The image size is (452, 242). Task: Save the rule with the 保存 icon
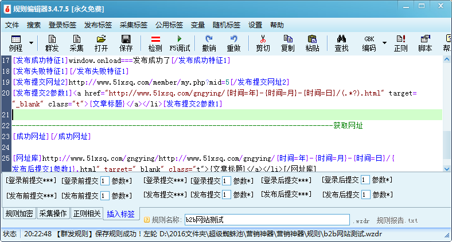[126, 43]
